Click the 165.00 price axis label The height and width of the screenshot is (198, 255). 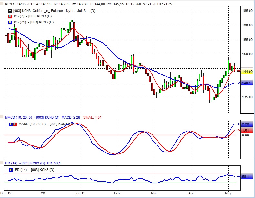tap(247, 11)
